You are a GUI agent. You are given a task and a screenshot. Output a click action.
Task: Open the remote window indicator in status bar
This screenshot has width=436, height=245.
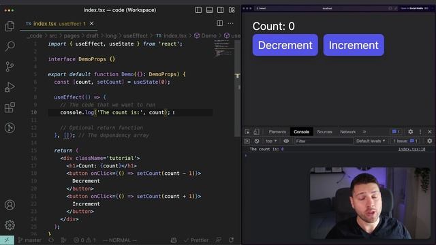(7, 240)
